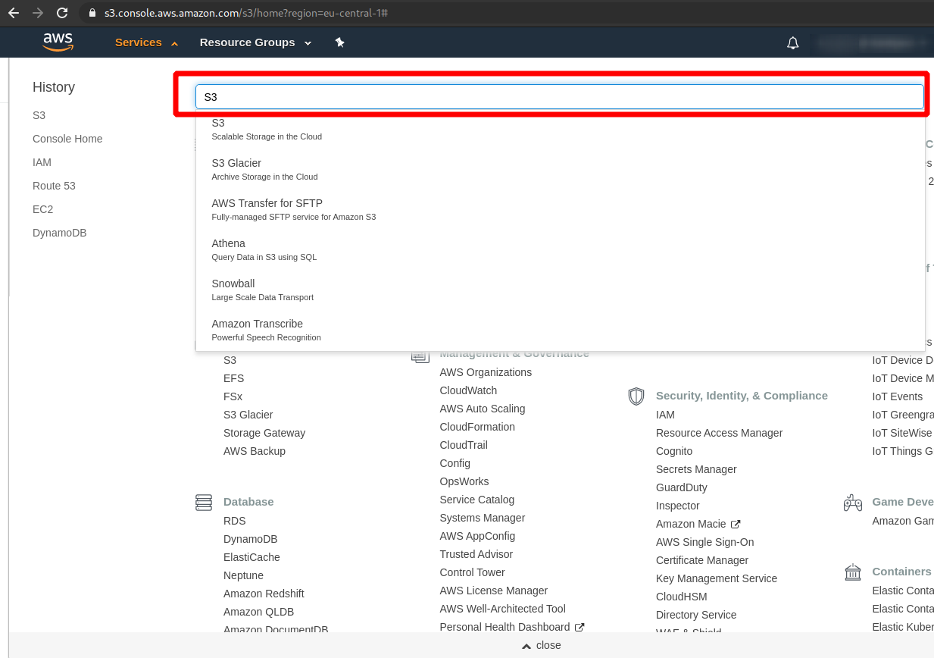Open GuardDuty service

point(681,487)
